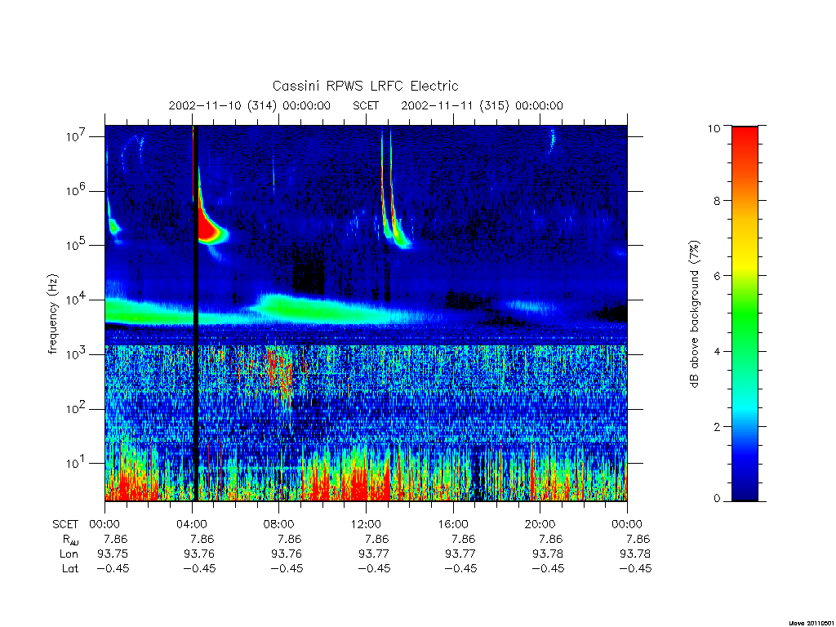836x627 pixels.
Task: Click the Lon value 93.77 under 12:00
Action: pyautogui.click(x=374, y=554)
